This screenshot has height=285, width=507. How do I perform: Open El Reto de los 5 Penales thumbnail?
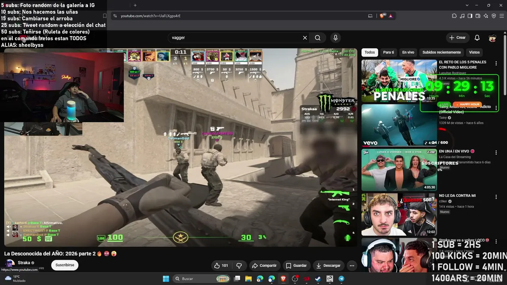(x=399, y=81)
